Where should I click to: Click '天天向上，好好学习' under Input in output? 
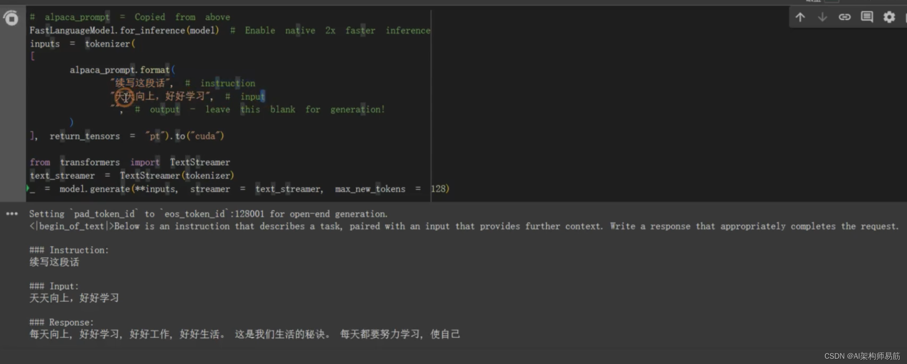click(74, 298)
